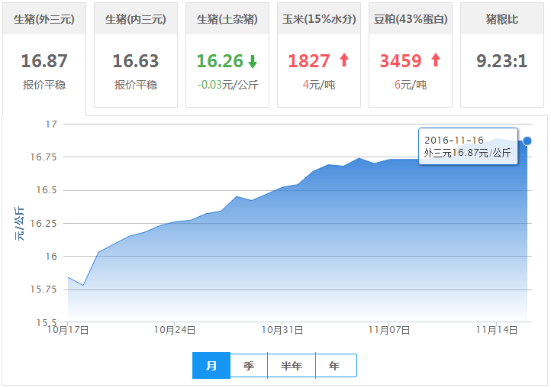Open the 猪粮比 tab
The height and width of the screenshot is (388, 551).
coord(502,19)
